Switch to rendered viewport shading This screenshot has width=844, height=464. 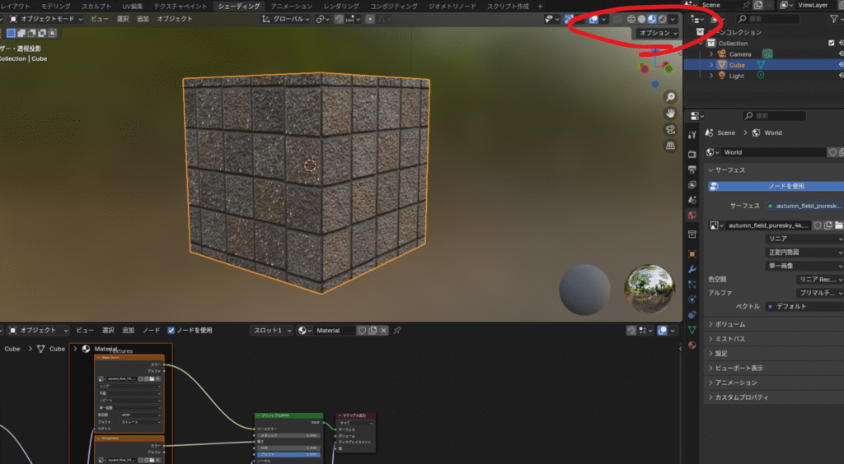tap(662, 19)
